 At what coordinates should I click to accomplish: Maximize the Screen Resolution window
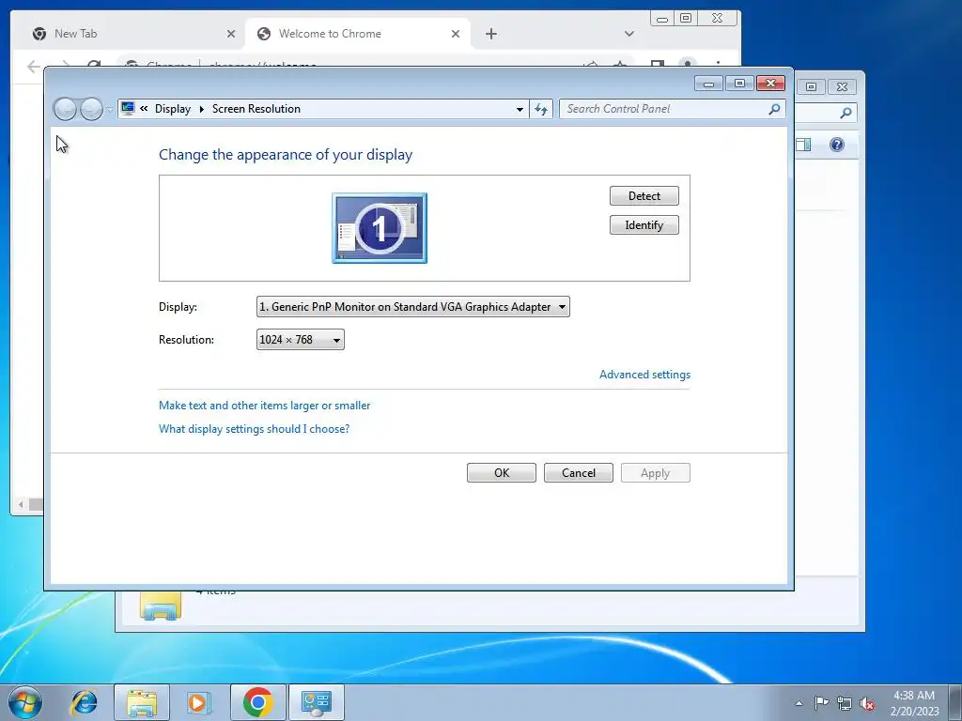[740, 83]
